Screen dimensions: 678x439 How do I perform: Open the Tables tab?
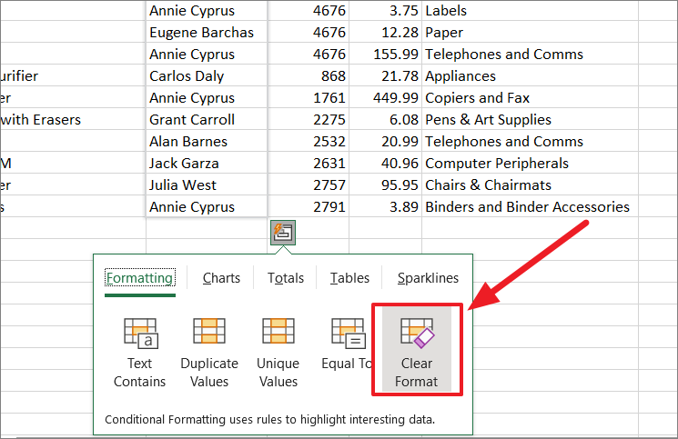pos(349,278)
